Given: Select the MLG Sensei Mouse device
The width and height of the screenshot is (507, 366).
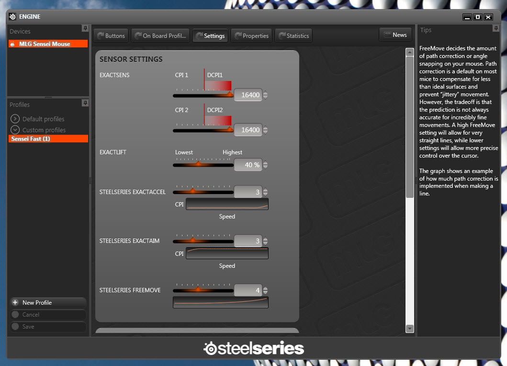Looking at the screenshot, I should coord(48,44).
